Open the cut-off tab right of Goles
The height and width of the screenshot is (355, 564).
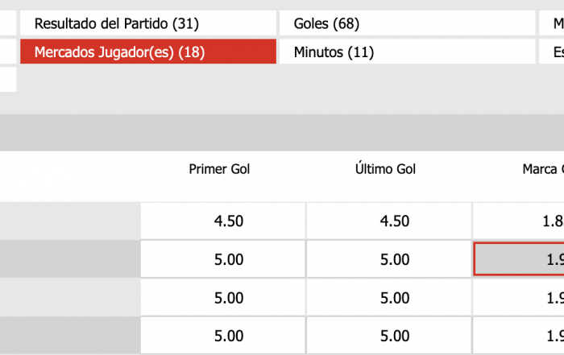point(553,23)
